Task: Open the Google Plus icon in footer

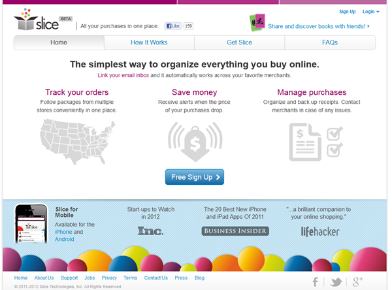Action: point(357,282)
